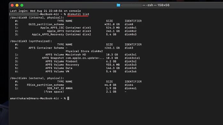The width and height of the screenshot is (223, 125).
Task: Click the Macintosh HD volume name
Action: coord(76,55)
